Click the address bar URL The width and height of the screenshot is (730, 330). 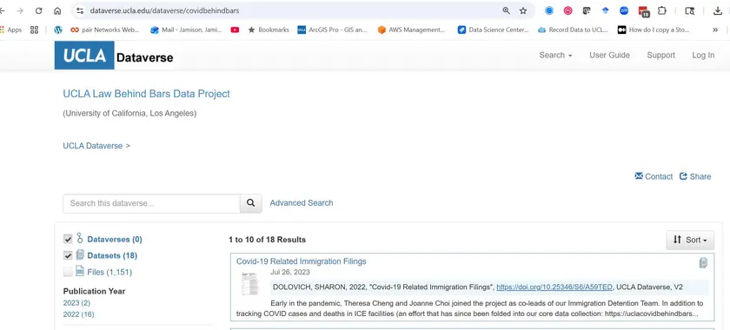pos(164,10)
